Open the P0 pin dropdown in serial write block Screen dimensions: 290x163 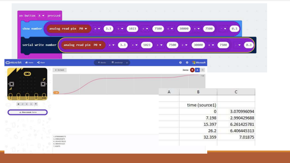pyautogui.click(x=97, y=45)
